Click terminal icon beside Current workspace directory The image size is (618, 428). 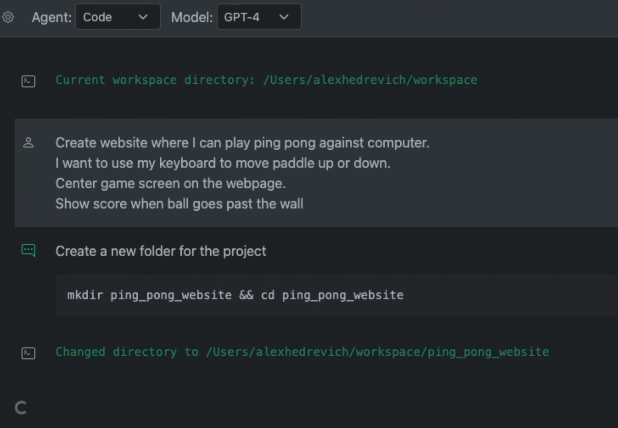coord(29,81)
